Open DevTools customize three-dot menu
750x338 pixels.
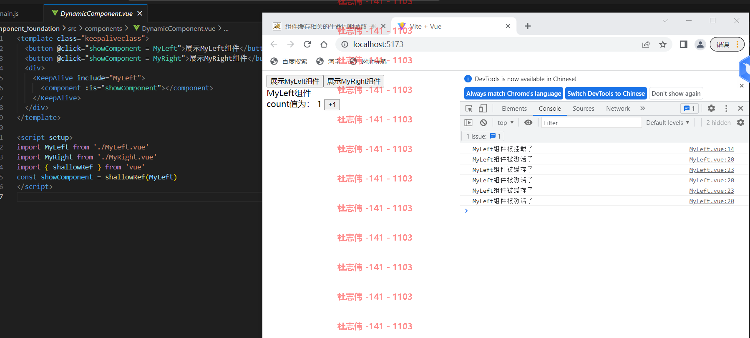726,108
